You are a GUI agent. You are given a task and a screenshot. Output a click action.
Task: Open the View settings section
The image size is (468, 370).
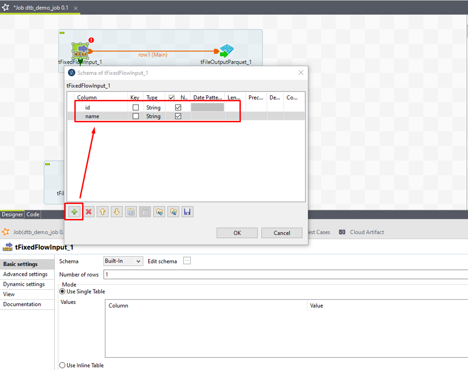(x=27, y=294)
